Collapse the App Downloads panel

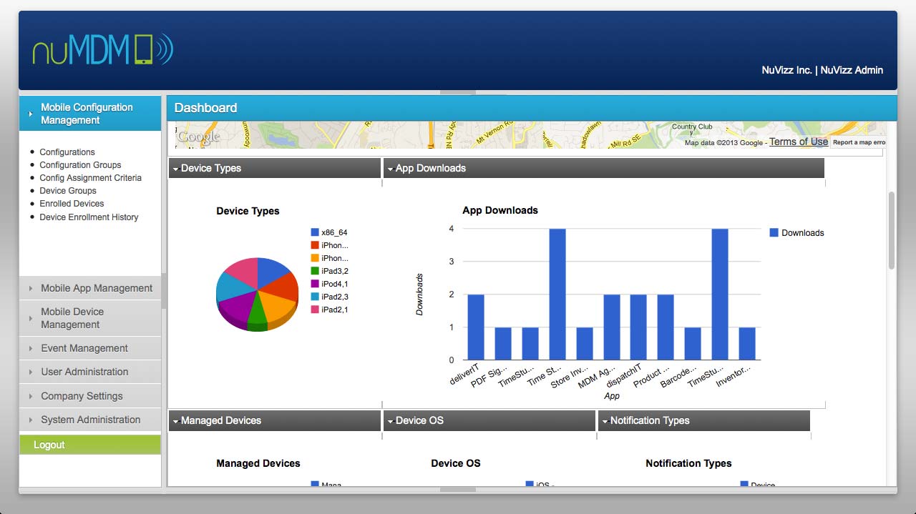390,169
